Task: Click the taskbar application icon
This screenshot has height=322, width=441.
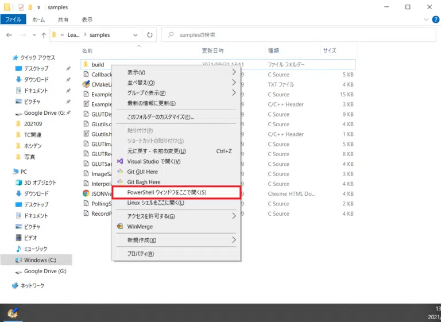Action: (x=12, y=313)
